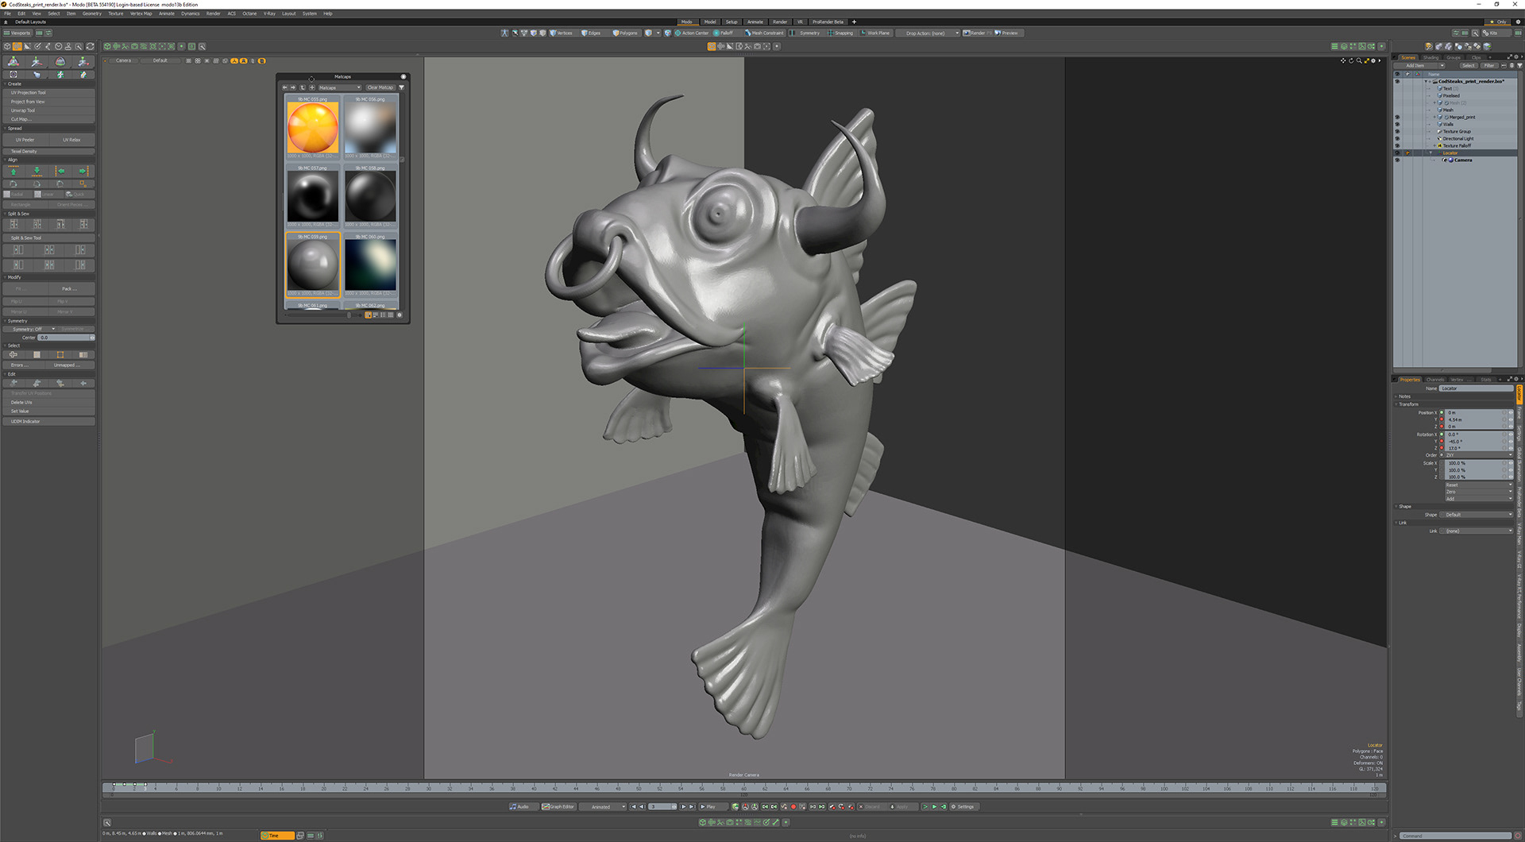Switch to the Shading tab
The width and height of the screenshot is (1525, 842).
tap(1430, 57)
